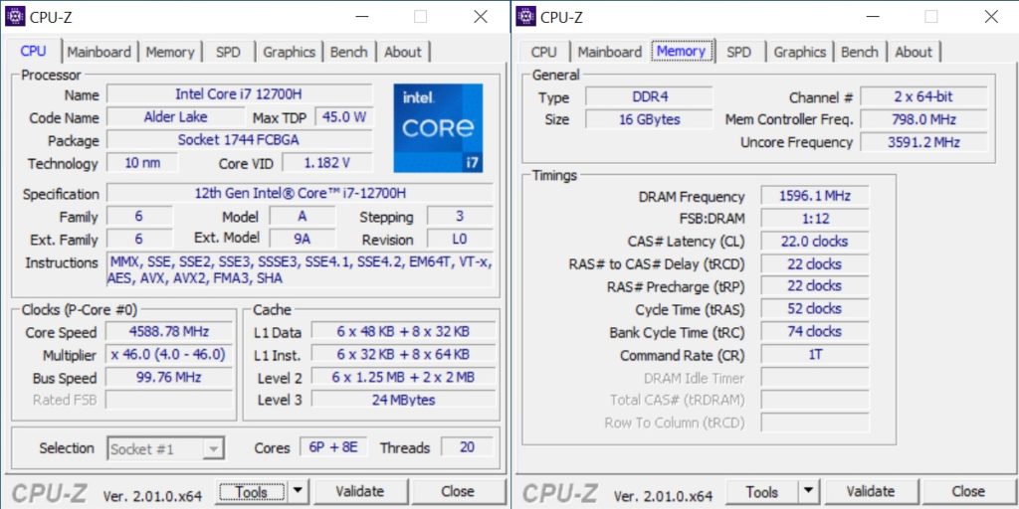Click the CPU-Z app icon in left window title bar
This screenshot has height=509, width=1019.
pyautogui.click(x=15, y=17)
